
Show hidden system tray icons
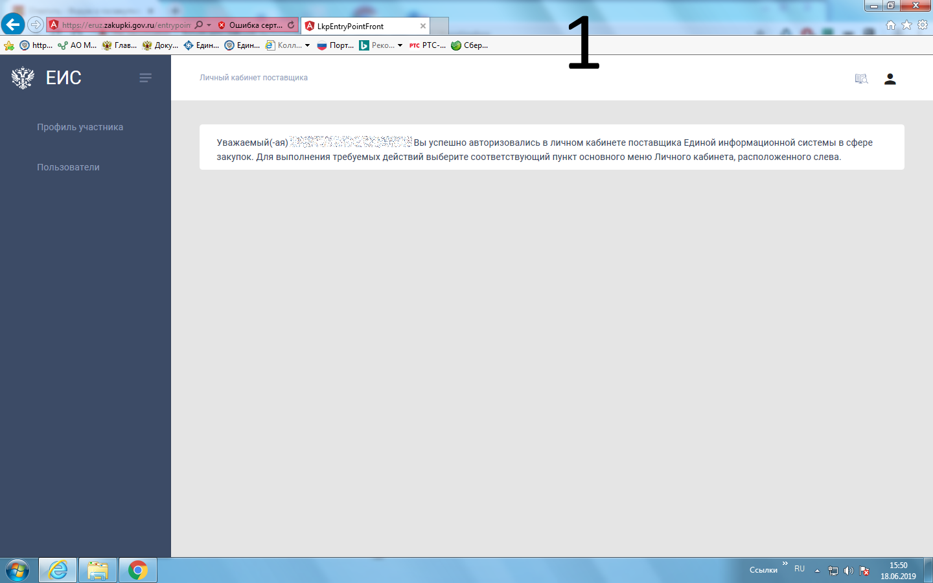click(x=817, y=571)
